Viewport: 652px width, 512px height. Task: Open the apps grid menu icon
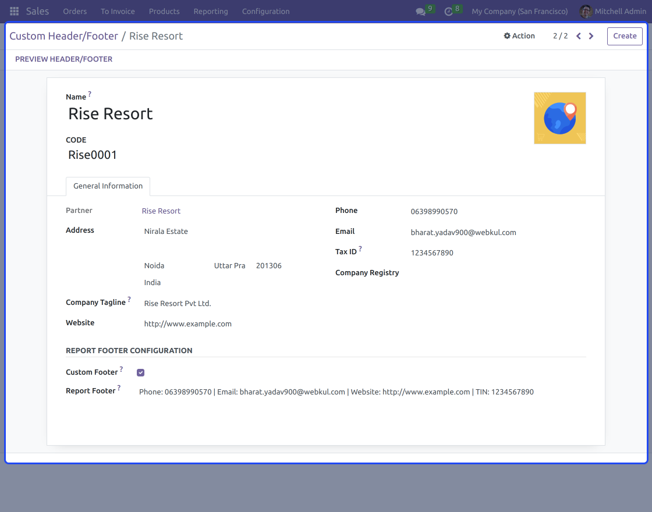[14, 11]
